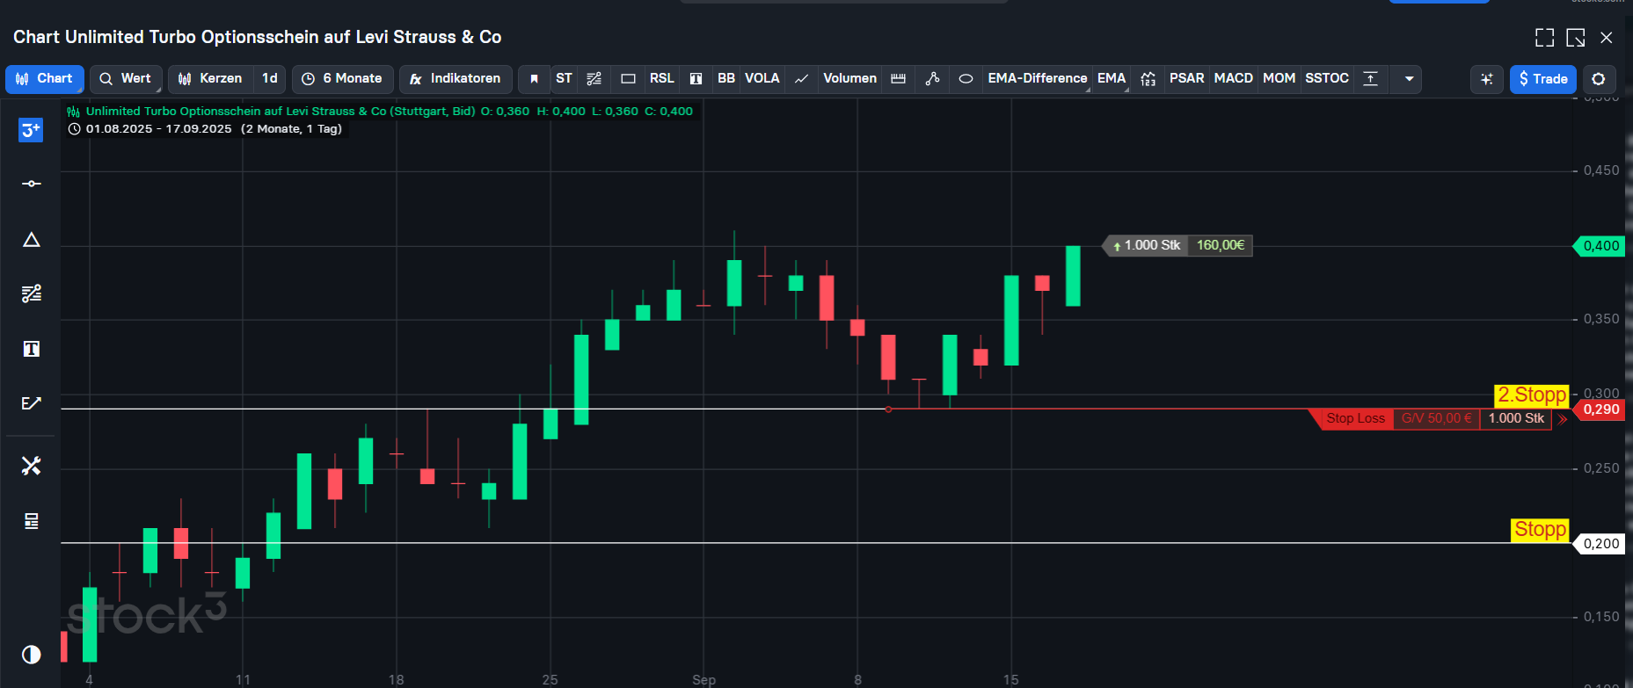Image resolution: width=1633 pixels, height=688 pixels.
Task: Click the bookmark flag icon in toolbar
Action: pos(534,79)
